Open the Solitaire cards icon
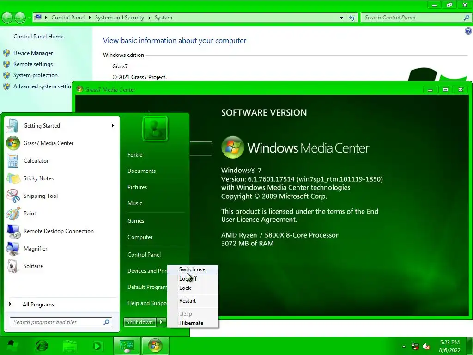Viewport: 473px width, 355px height. pos(13,266)
